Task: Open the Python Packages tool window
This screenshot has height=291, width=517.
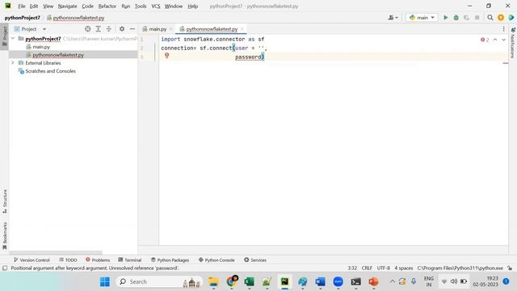Action: click(x=170, y=260)
